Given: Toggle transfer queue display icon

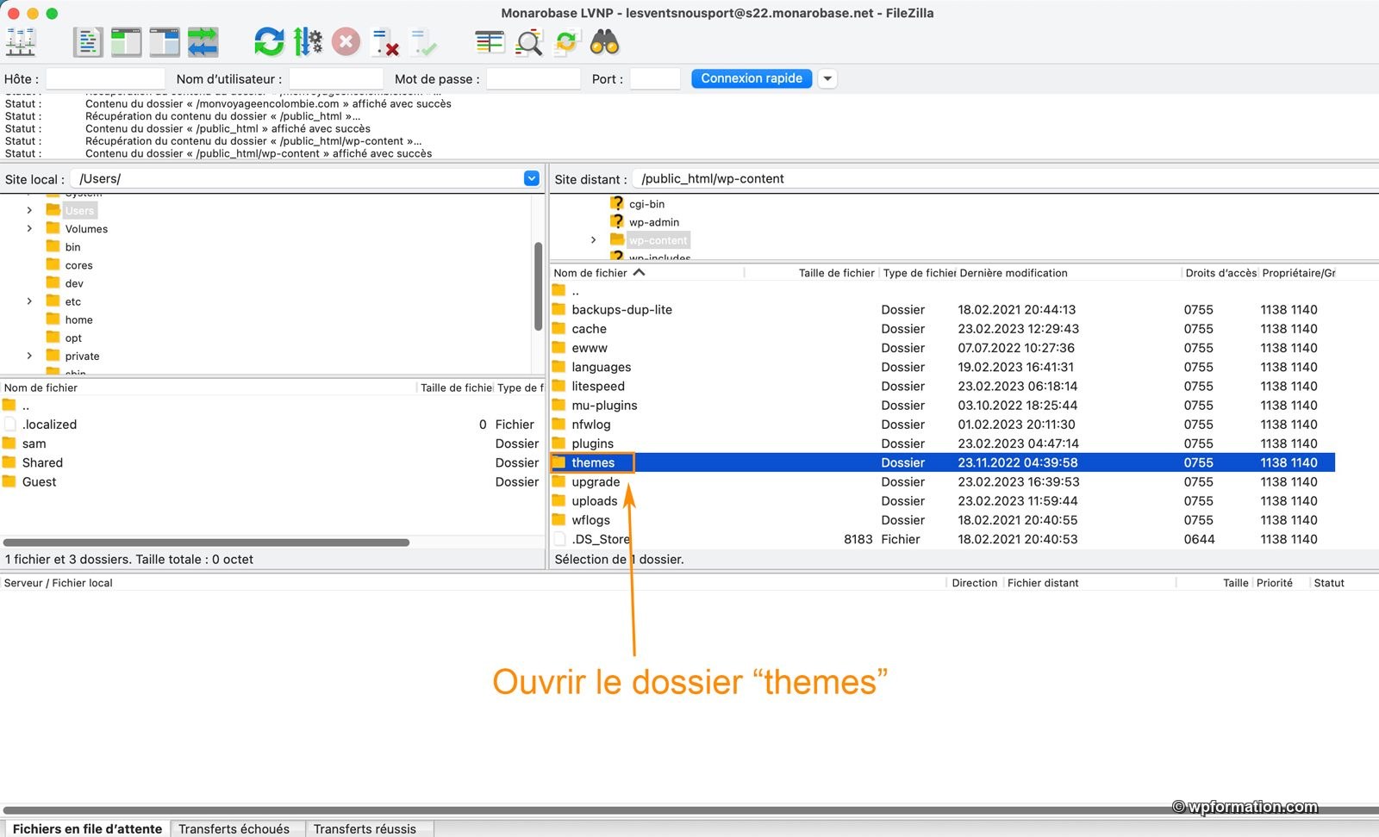Looking at the screenshot, I should tap(203, 41).
